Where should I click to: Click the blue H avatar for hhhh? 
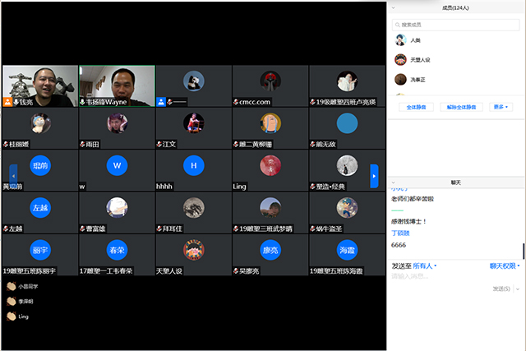click(x=193, y=165)
